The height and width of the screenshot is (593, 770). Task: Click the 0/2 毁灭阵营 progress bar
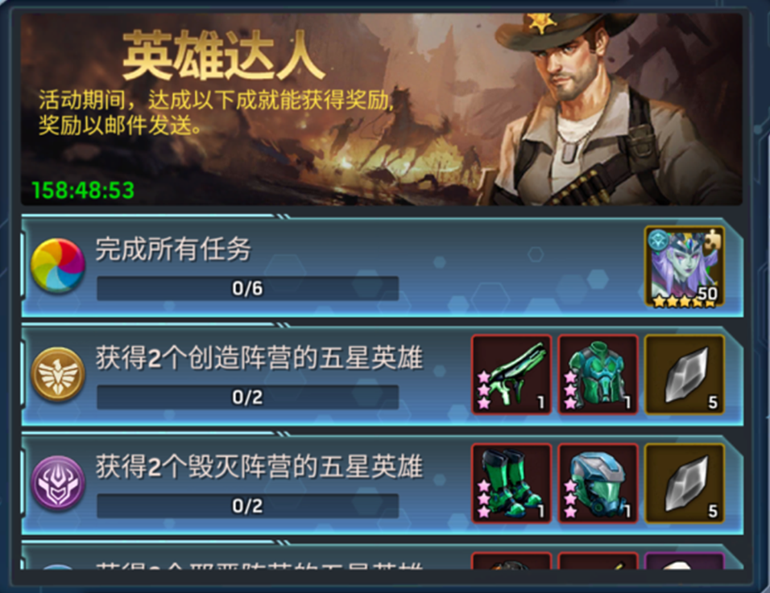pyautogui.click(x=247, y=506)
